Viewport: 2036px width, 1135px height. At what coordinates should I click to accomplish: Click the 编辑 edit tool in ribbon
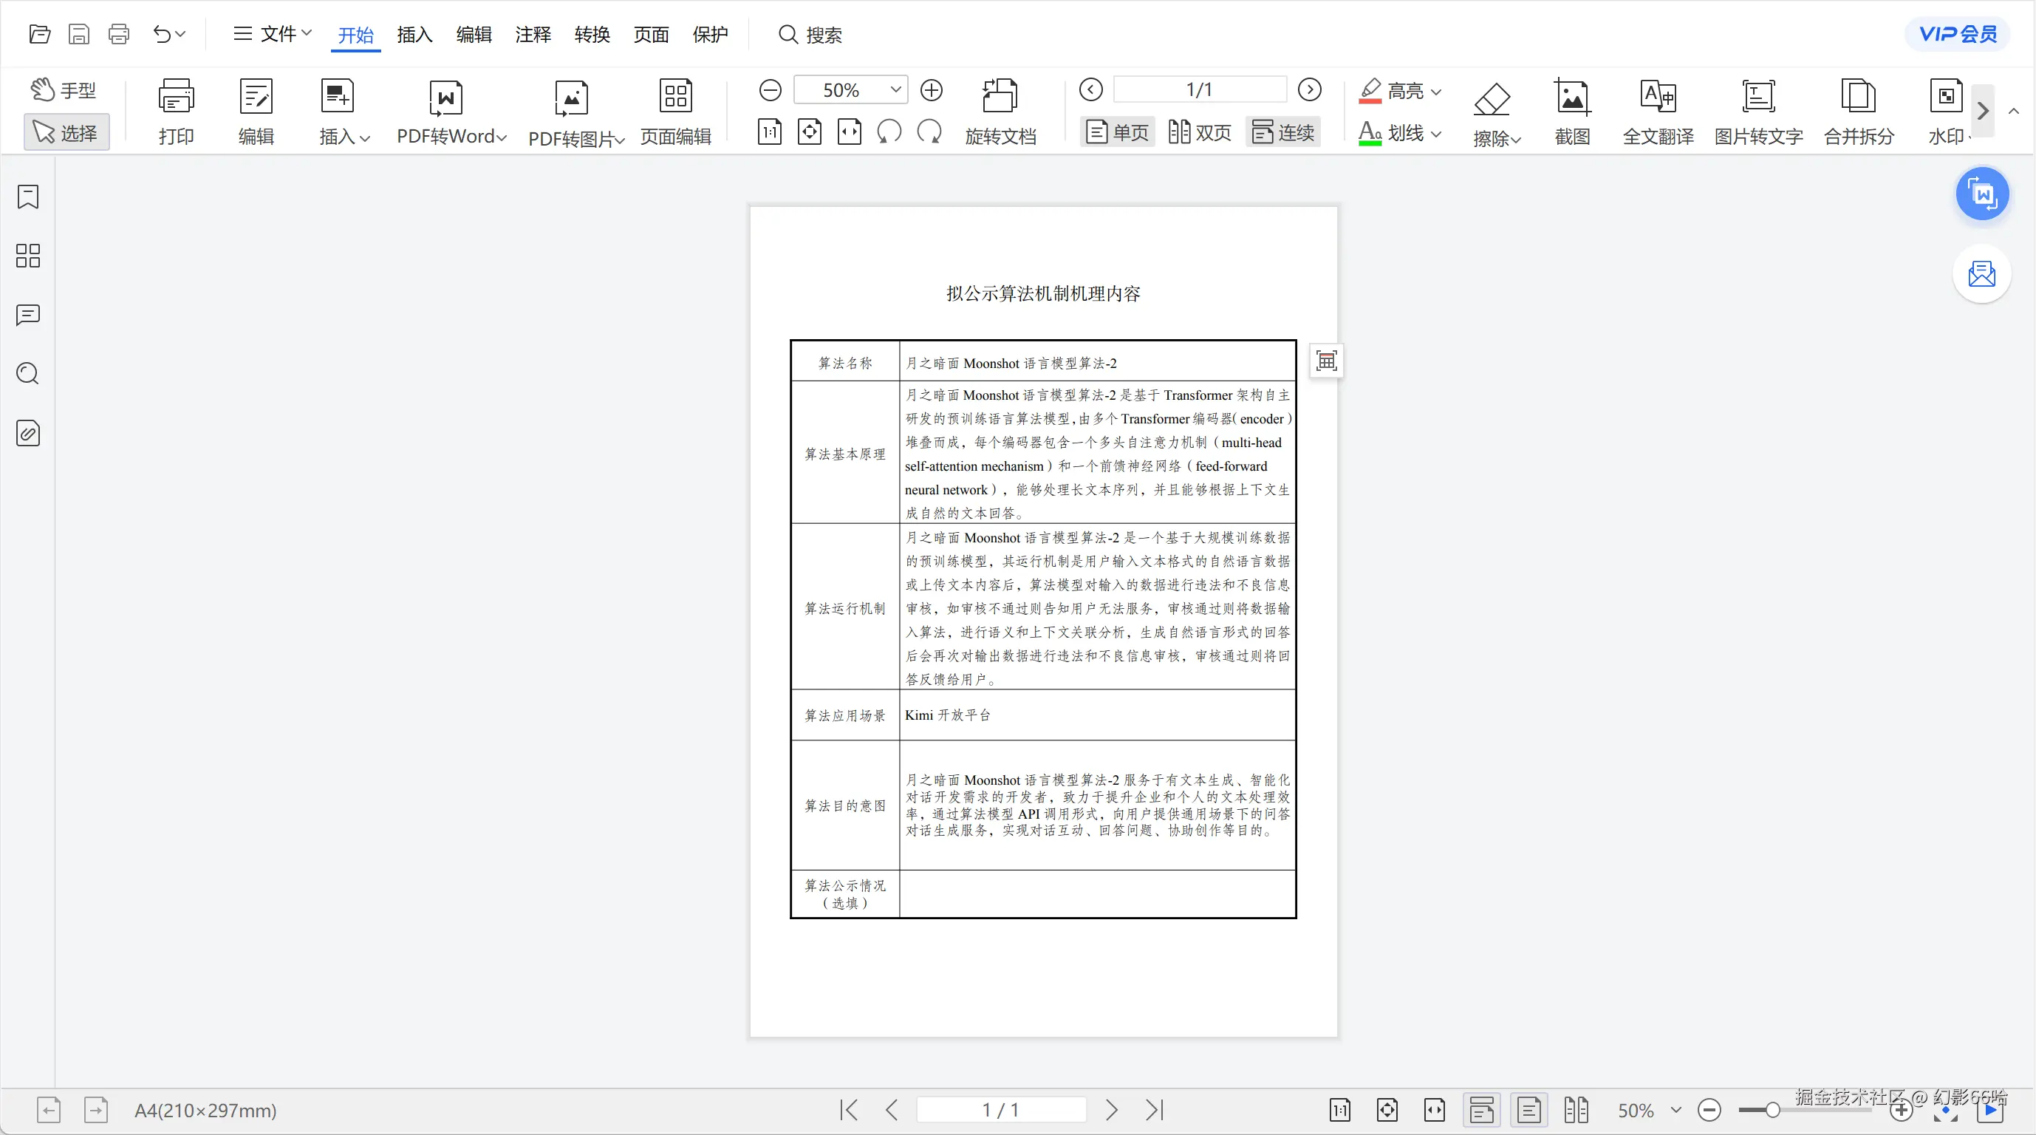256,112
